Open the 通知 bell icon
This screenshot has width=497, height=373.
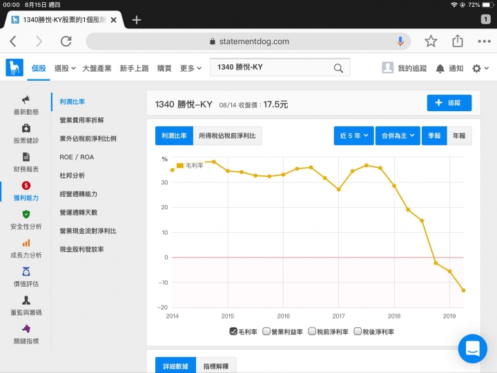tap(440, 68)
